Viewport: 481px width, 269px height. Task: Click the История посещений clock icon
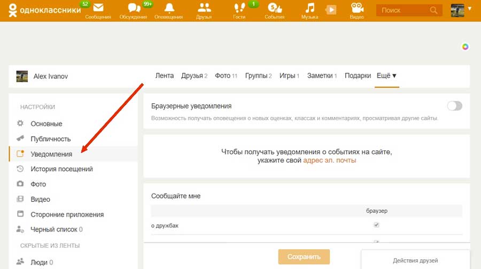[20, 168]
